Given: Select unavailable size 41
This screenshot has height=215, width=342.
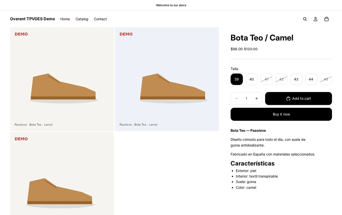Looking at the screenshot, I should (266, 79).
